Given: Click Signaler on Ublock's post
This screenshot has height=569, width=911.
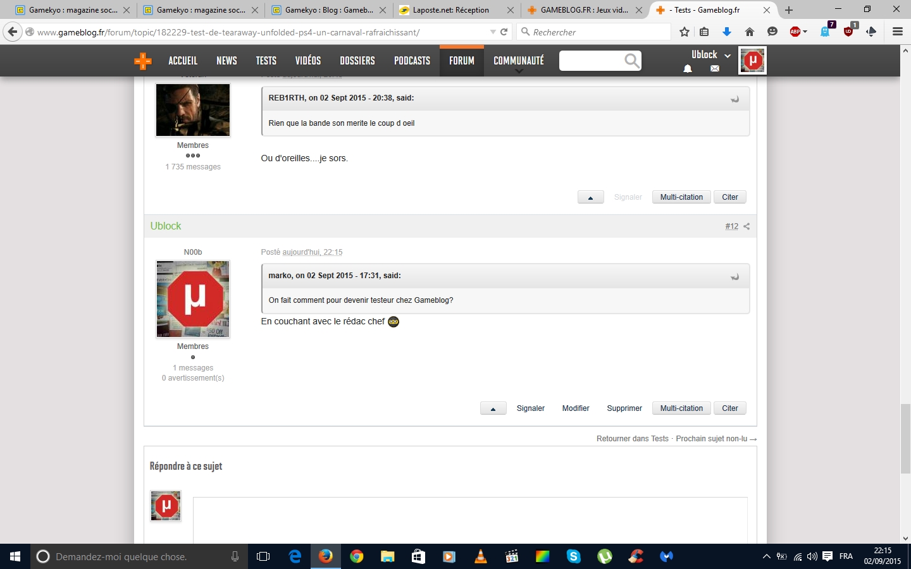Looking at the screenshot, I should (x=531, y=408).
